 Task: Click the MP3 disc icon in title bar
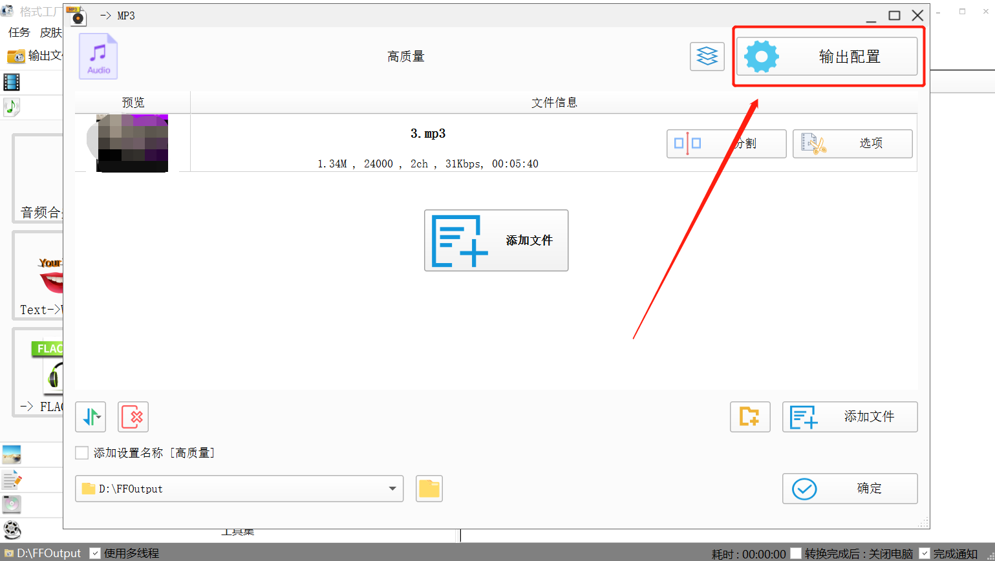78,16
